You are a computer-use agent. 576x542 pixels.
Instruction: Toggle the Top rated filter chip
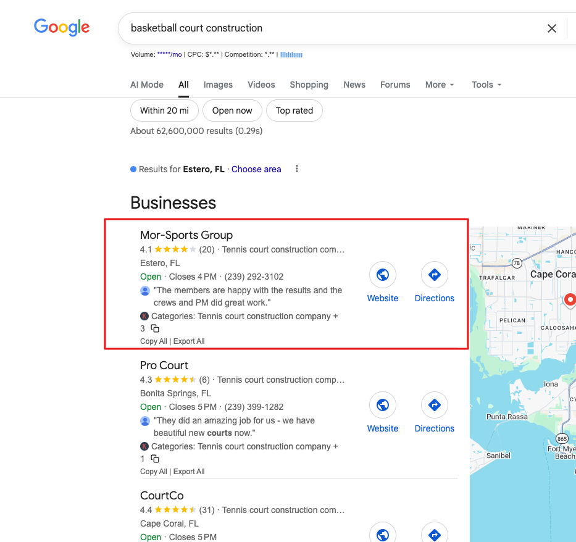294,111
